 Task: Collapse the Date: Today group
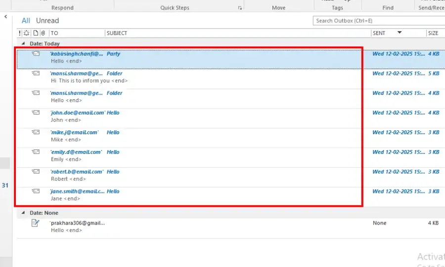click(x=23, y=43)
